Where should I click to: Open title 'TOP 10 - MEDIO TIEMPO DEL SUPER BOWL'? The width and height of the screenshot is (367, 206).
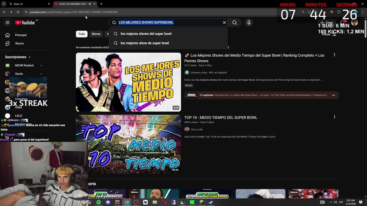[x=221, y=118]
